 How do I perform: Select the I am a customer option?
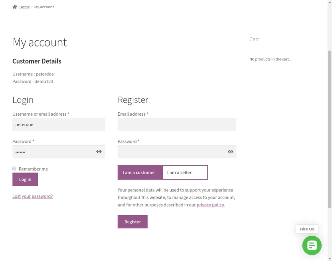pyautogui.click(x=140, y=173)
